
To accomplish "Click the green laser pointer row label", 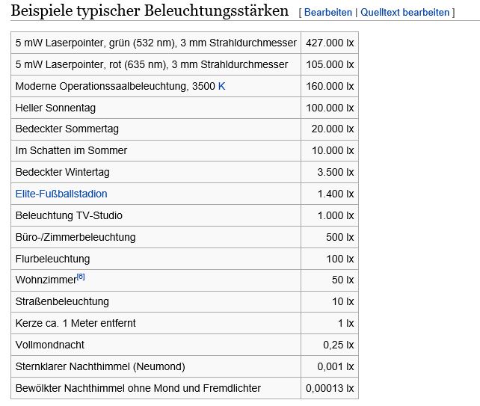I will tap(156, 43).
